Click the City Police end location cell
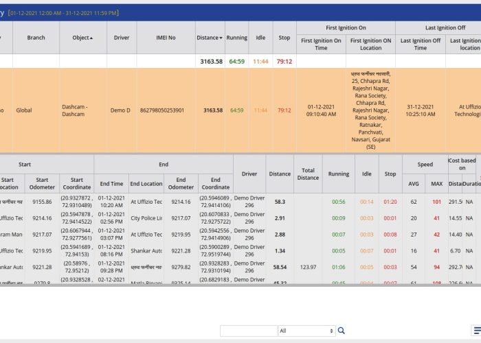This screenshot has height=343, width=481. 146,218
